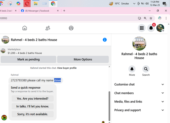Image resolution: width=170 pixels, height=123 pixels.
Task: Open Copilot from the taskbar
Action: [18, 4]
